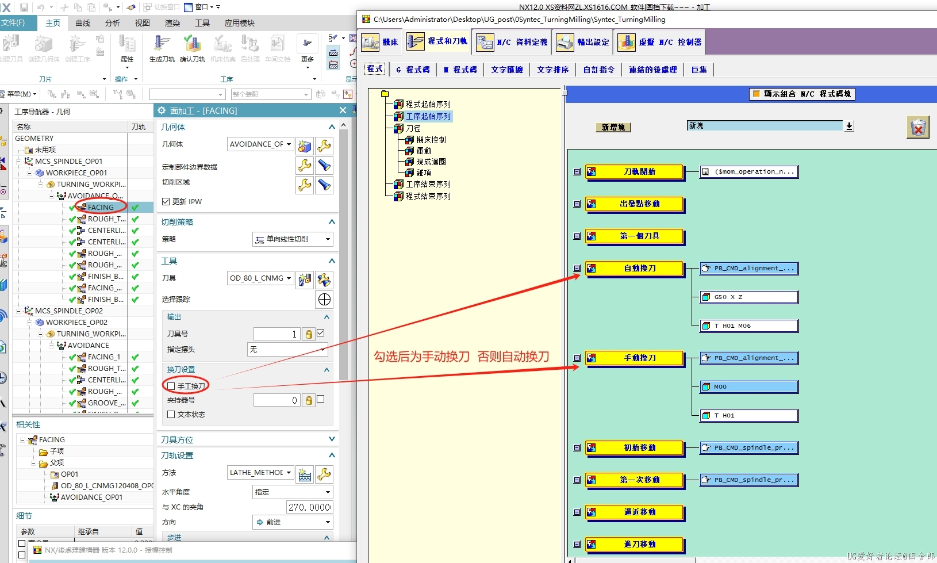Click the wrench icon beside 方法 dropdown
Screen dimensions: 937x563
pos(324,474)
